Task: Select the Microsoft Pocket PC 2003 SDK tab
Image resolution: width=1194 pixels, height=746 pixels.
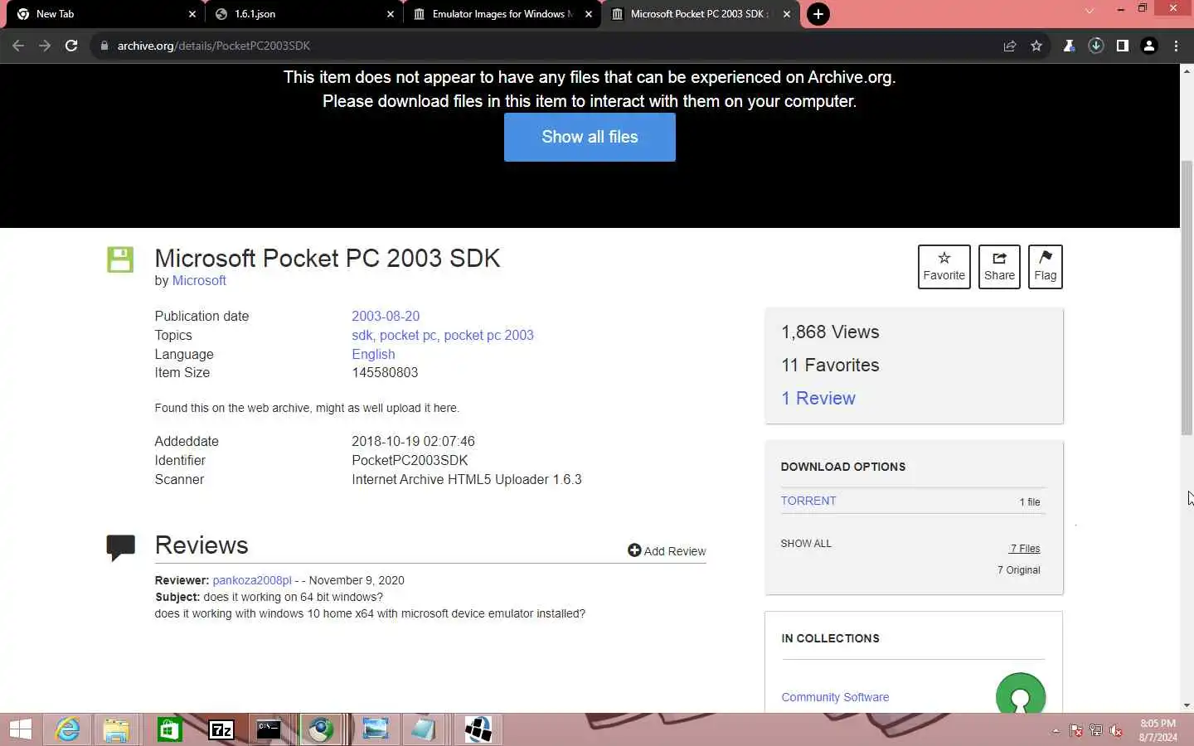Action: (x=701, y=14)
